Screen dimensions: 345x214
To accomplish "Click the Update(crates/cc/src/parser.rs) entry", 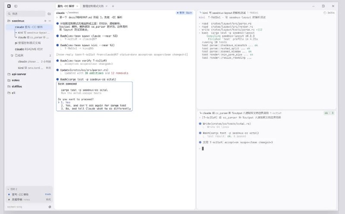I will pos(84,70).
